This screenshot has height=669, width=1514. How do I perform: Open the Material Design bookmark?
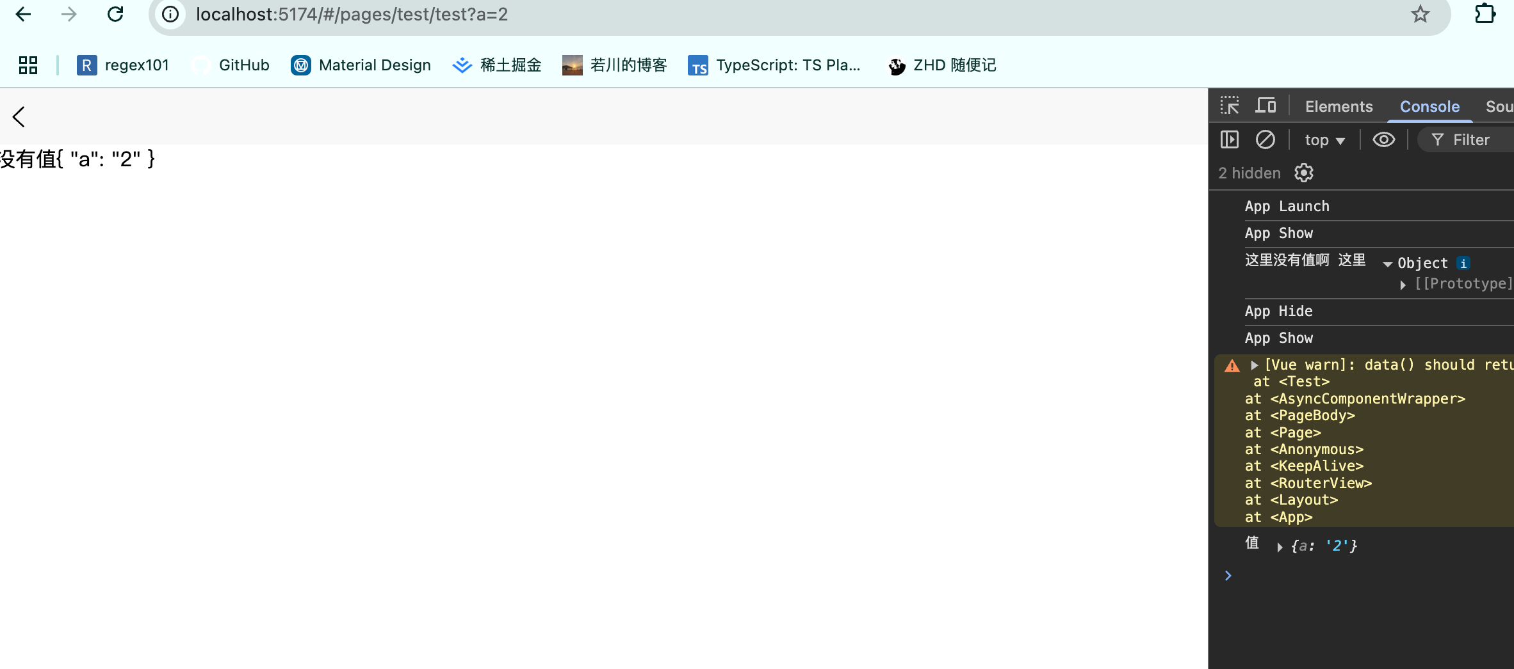pos(361,65)
